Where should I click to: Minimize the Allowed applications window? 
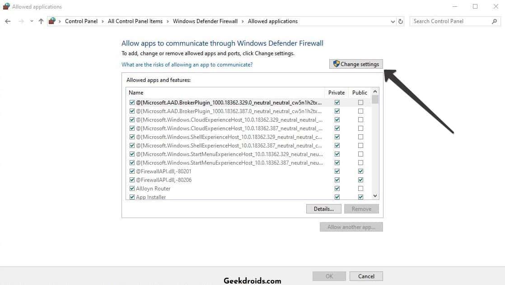pyautogui.click(x=455, y=6)
